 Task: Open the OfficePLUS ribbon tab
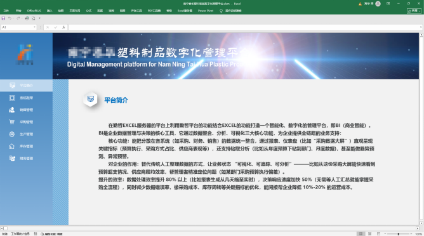(34, 11)
